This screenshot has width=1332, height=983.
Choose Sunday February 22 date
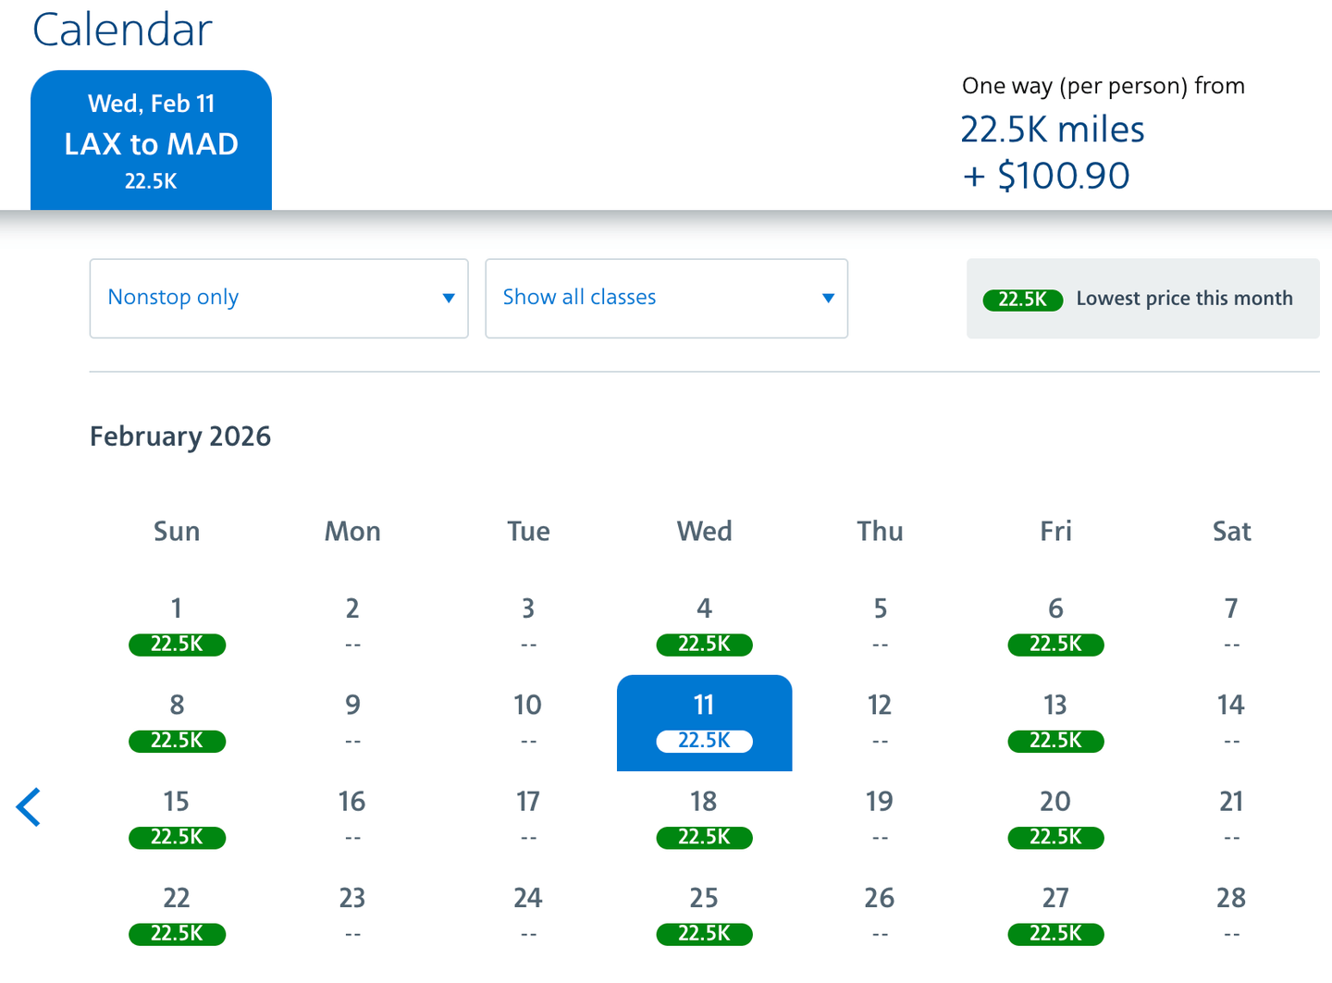tap(177, 915)
